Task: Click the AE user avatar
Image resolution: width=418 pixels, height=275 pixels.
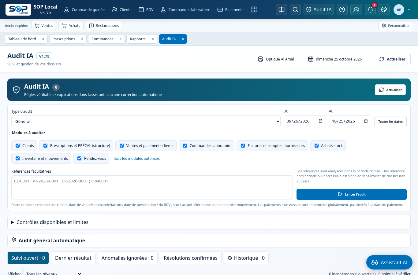Action: (x=399, y=9)
